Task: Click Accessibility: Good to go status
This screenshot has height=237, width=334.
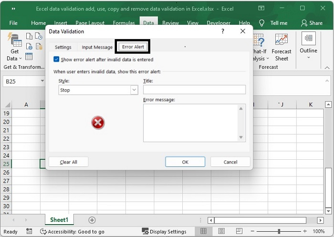Action: (72, 231)
